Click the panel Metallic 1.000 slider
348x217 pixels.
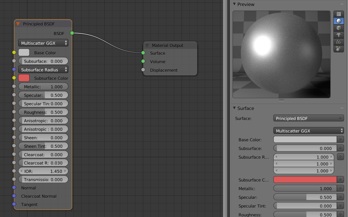tap(305, 188)
